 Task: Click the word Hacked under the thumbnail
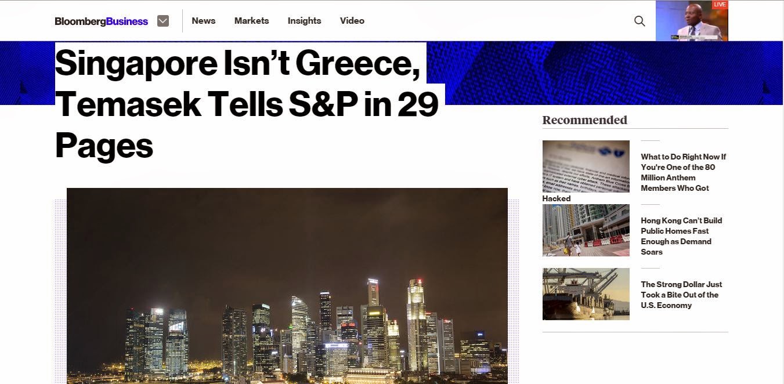coord(557,198)
